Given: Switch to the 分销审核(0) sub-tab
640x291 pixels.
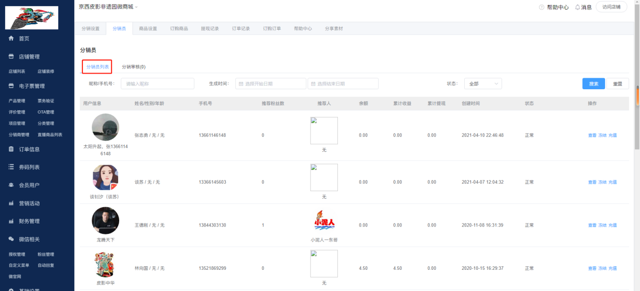Looking at the screenshot, I should click(133, 67).
